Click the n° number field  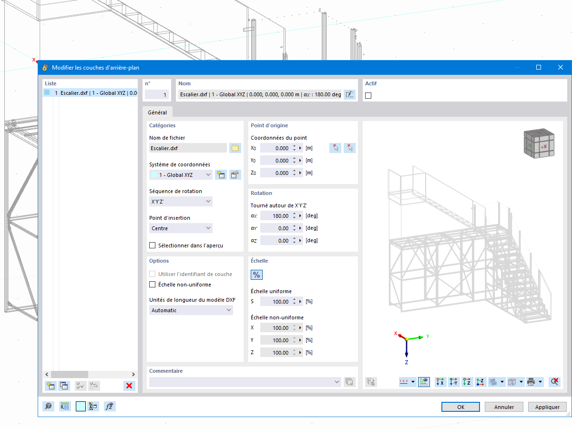(x=157, y=95)
